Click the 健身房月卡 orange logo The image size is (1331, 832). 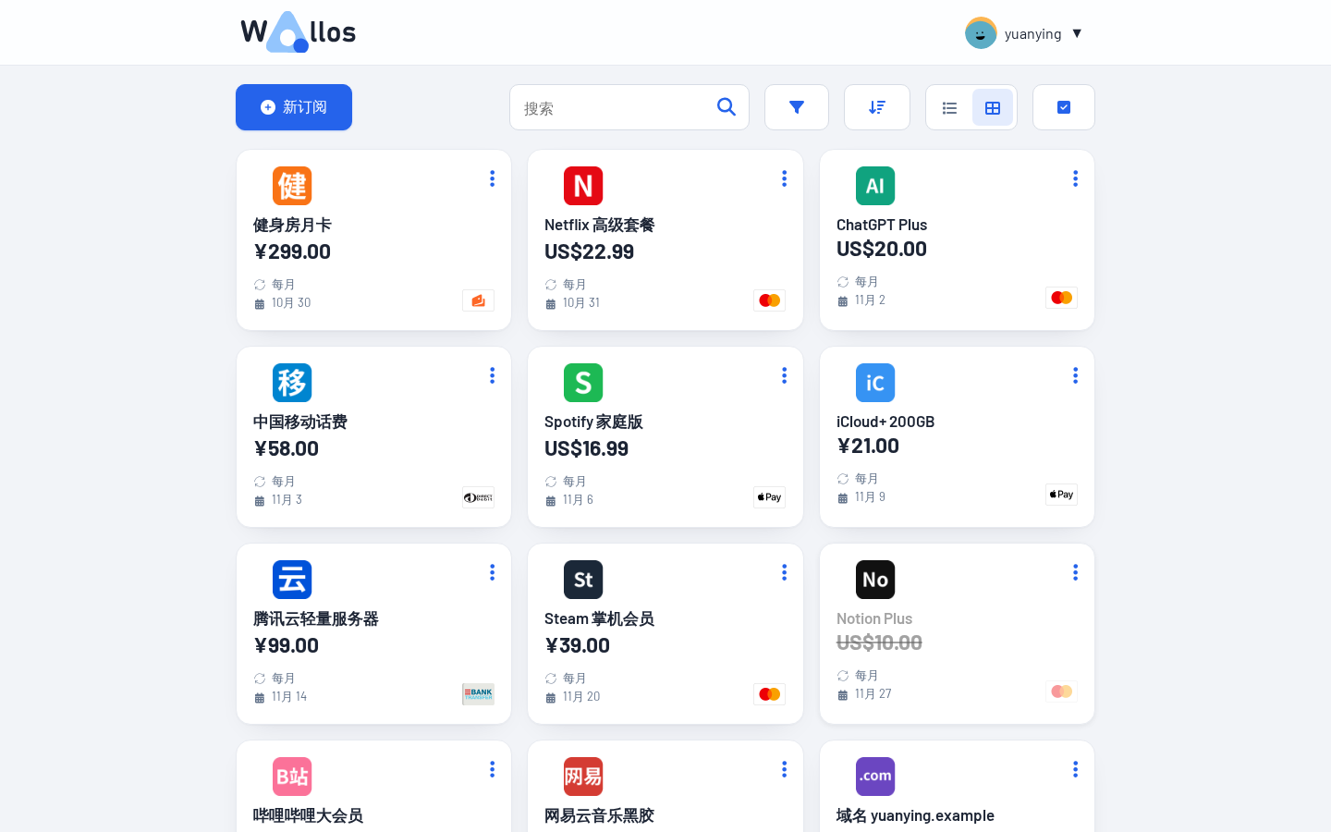pos(292,186)
